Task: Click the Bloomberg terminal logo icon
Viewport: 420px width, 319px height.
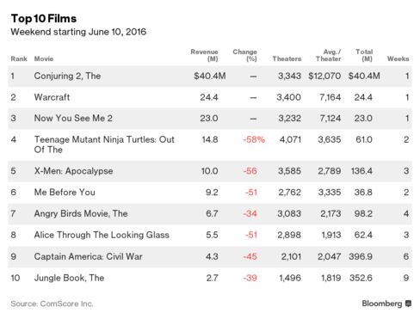Action: coord(408,304)
